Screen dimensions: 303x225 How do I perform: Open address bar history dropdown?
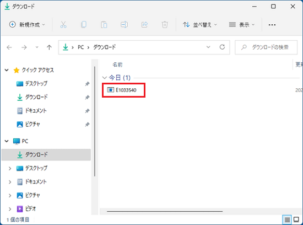coord(208,47)
